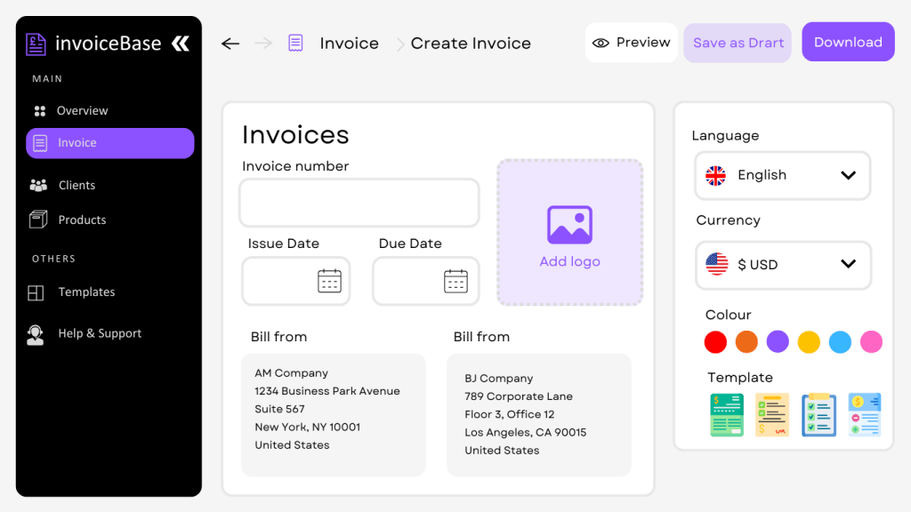Focus the Issue Date field

295,281
